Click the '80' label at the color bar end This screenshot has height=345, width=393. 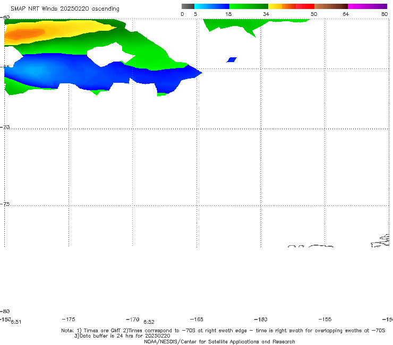(x=385, y=14)
